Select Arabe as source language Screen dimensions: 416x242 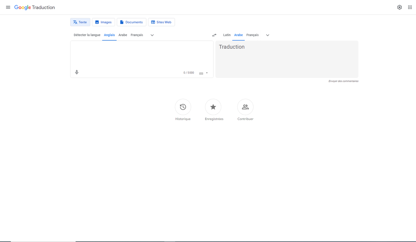point(123,35)
